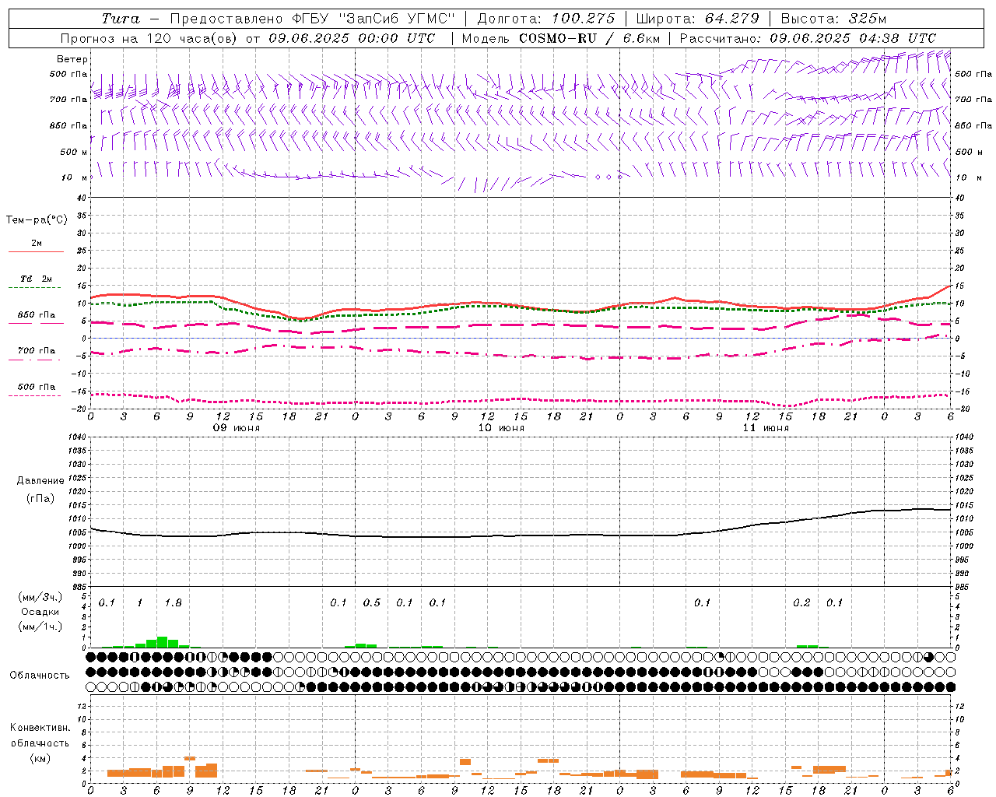Click the "(мм/1ч.)" precipitation unit label

point(40,627)
